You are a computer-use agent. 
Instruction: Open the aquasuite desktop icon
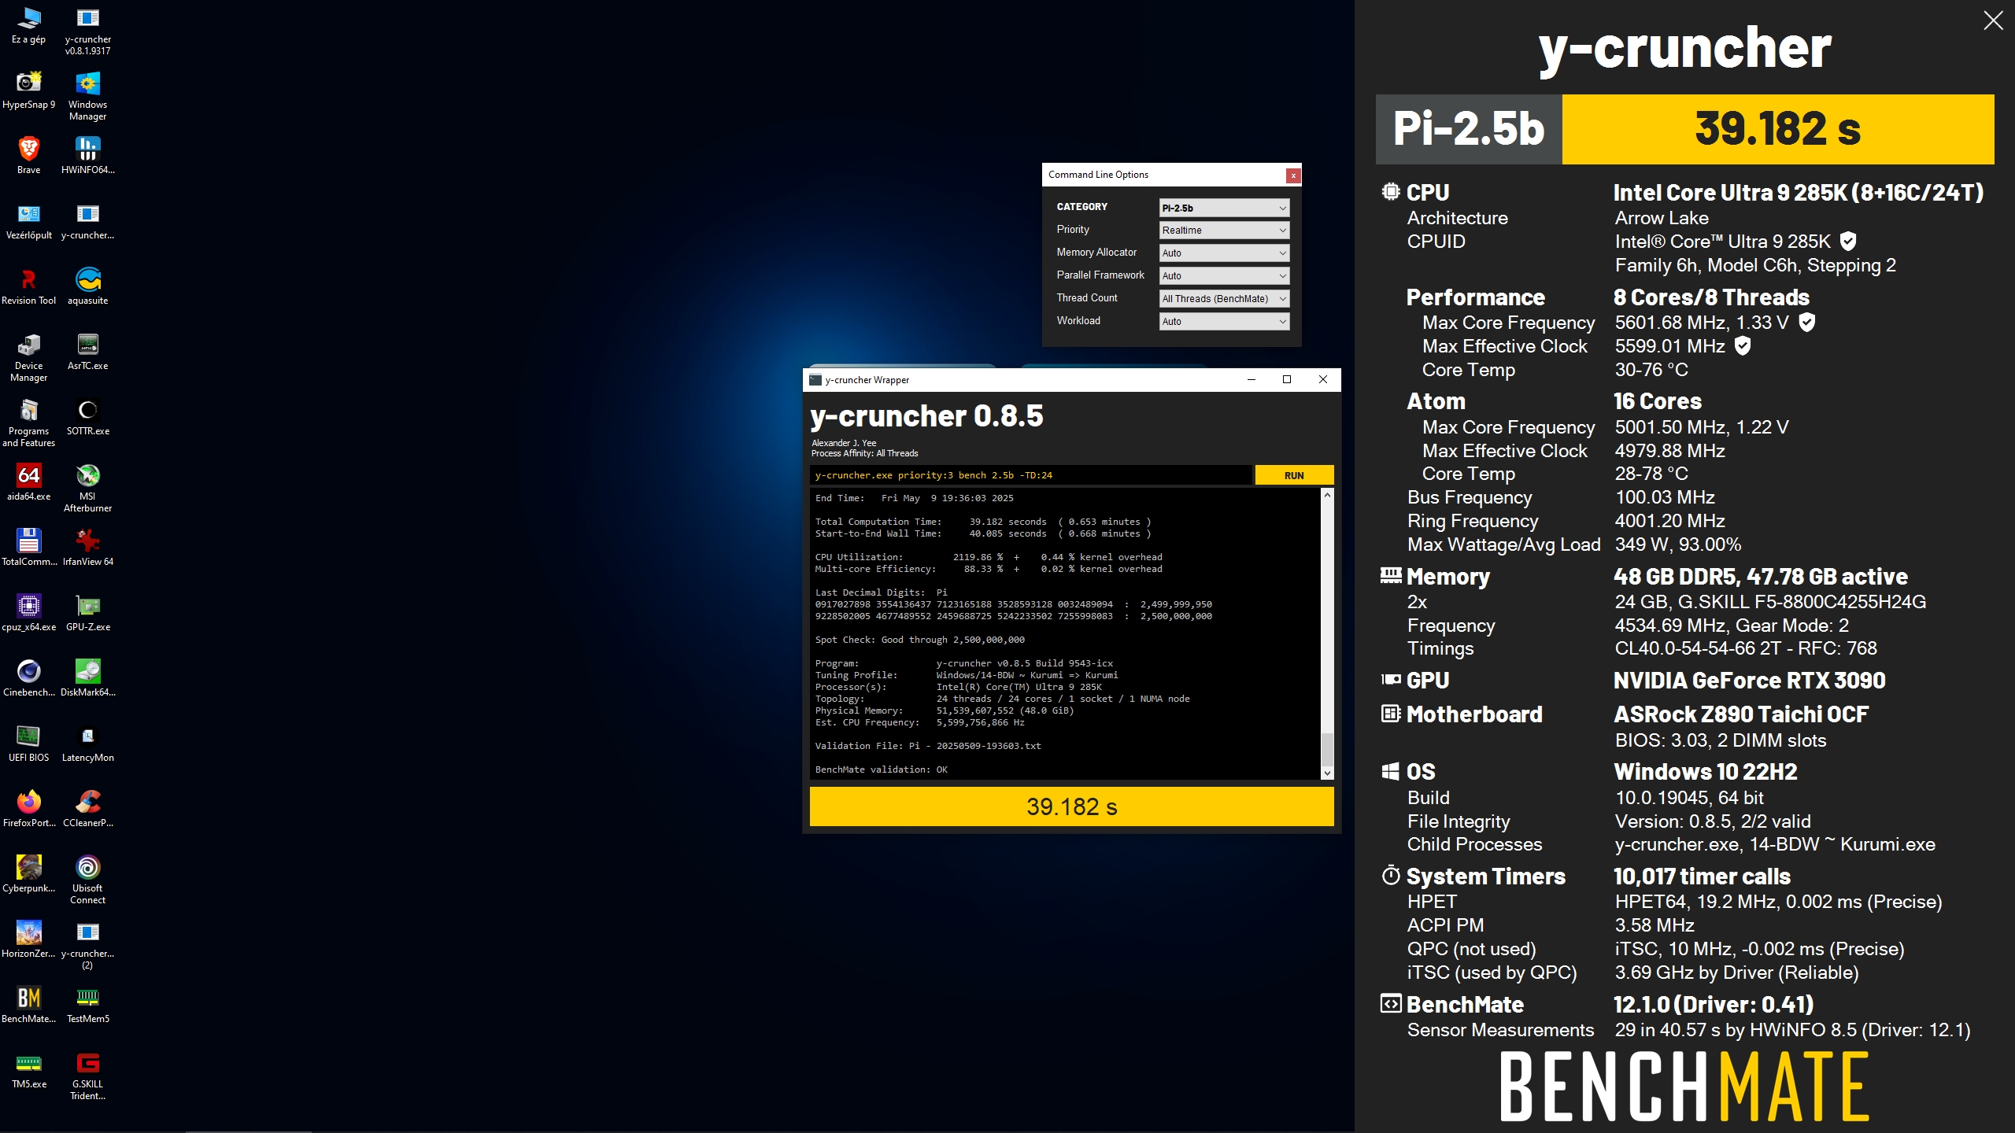[x=87, y=286]
